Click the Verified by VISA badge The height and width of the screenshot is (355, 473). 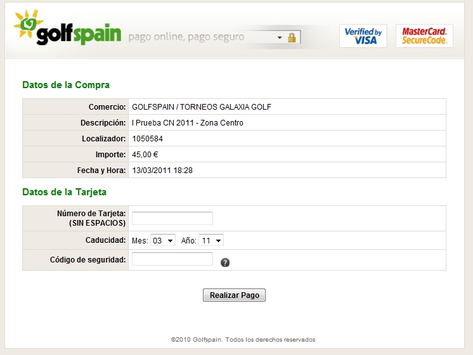[x=363, y=36]
